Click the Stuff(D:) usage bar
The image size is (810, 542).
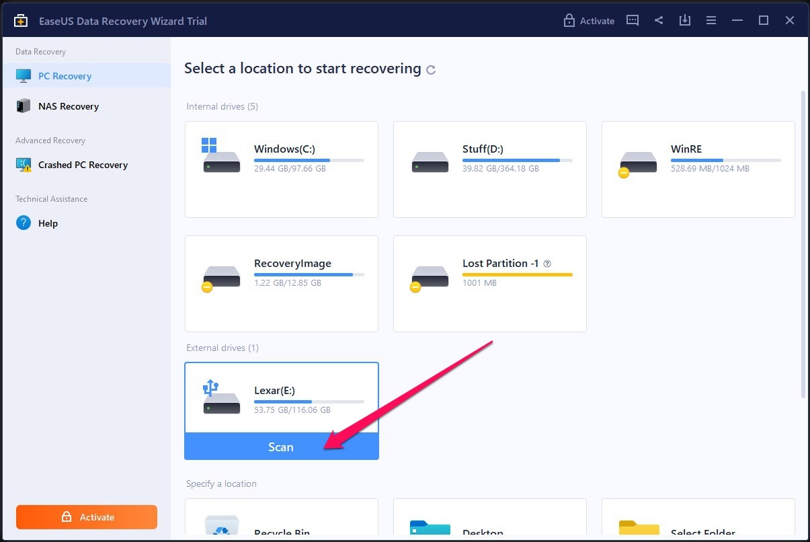pos(518,160)
